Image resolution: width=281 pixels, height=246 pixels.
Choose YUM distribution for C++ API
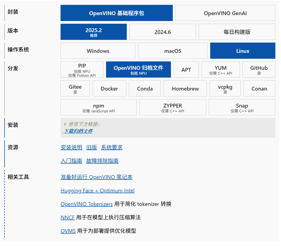point(221,70)
